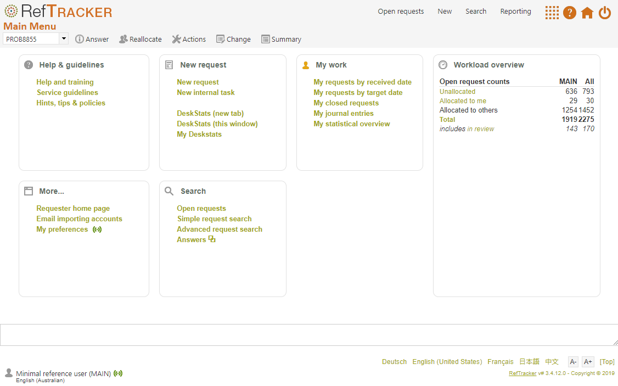This screenshot has height=386, width=618.
Task: Open My requests by target date
Action: click(358, 92)
